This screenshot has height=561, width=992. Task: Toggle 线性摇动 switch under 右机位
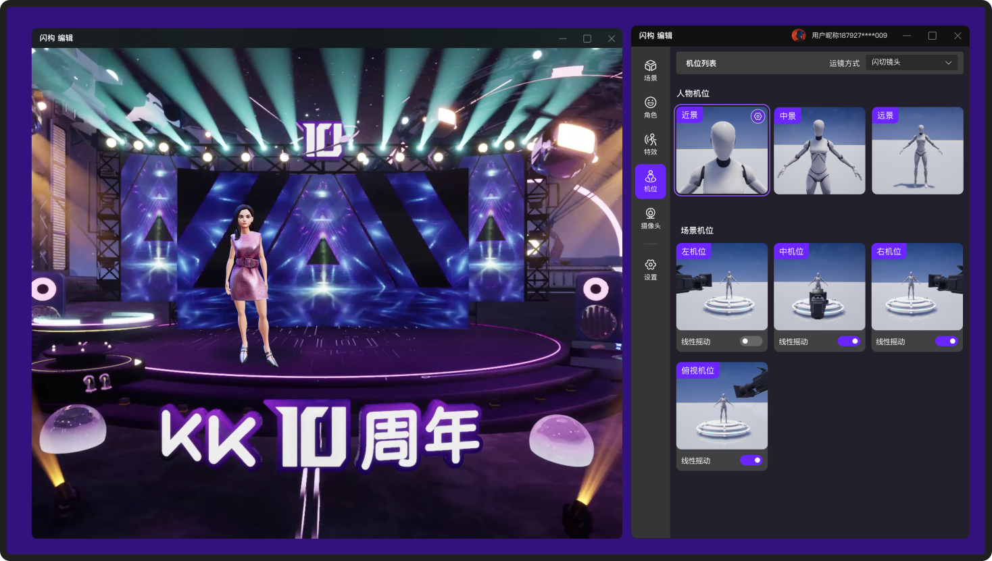tap(947, 341)
